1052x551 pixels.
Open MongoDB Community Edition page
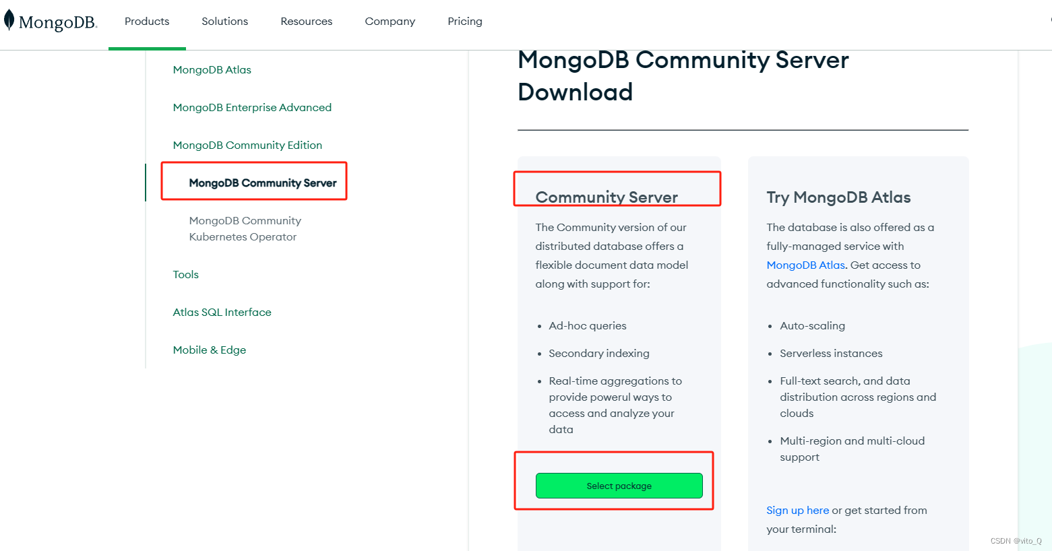(x=247, y=145)
